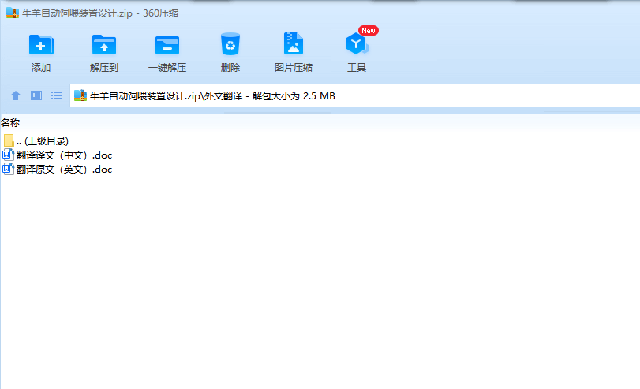Screen dimensions: 640x389
Task: Click the 一键解压 one-click extract icon
Action: pyautogui.click(x=167, y=45)
